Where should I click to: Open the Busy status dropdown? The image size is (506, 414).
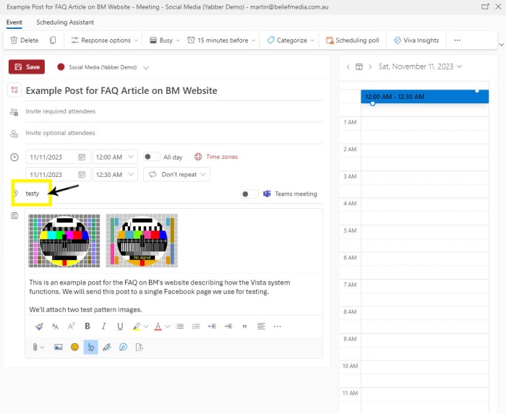(x=163, y=40)
